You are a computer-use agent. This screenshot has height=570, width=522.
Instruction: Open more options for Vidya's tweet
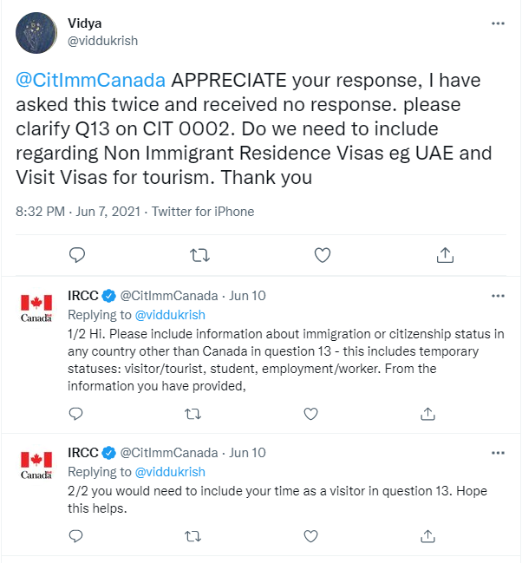click(498, 23)
